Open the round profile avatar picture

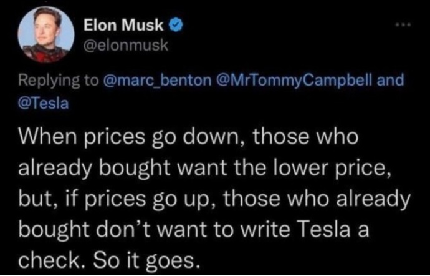[46, 35]
